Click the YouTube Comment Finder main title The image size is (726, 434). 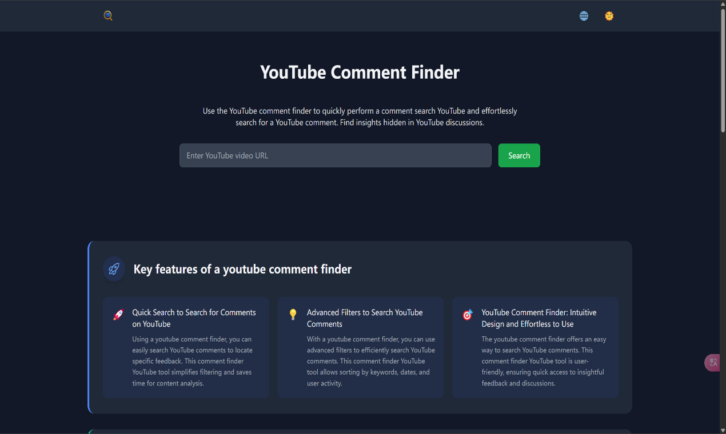click(360, 73)
